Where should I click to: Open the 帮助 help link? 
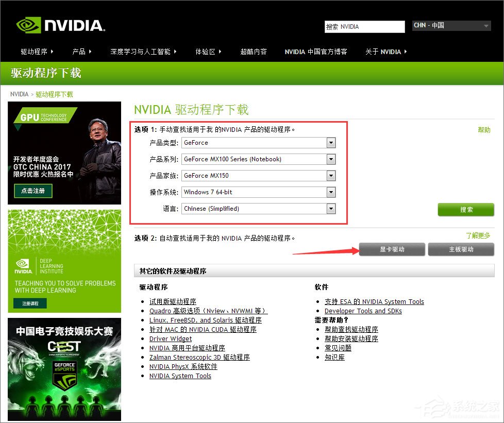(x=484, y=130)
